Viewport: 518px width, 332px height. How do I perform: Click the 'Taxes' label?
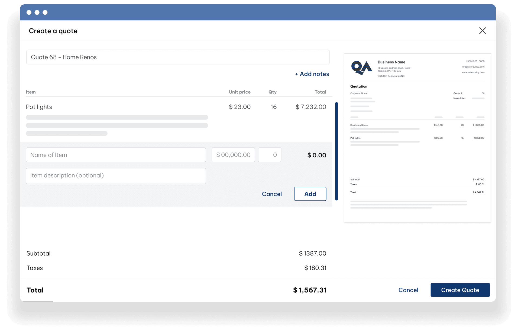coord(35,268)
